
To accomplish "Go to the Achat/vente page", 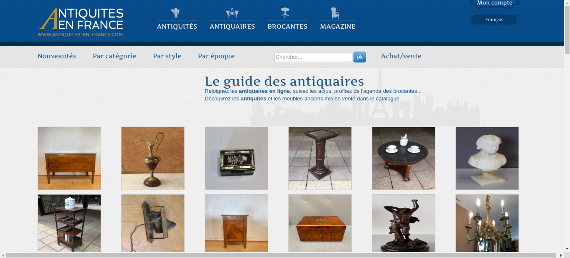I will point(401,56).
